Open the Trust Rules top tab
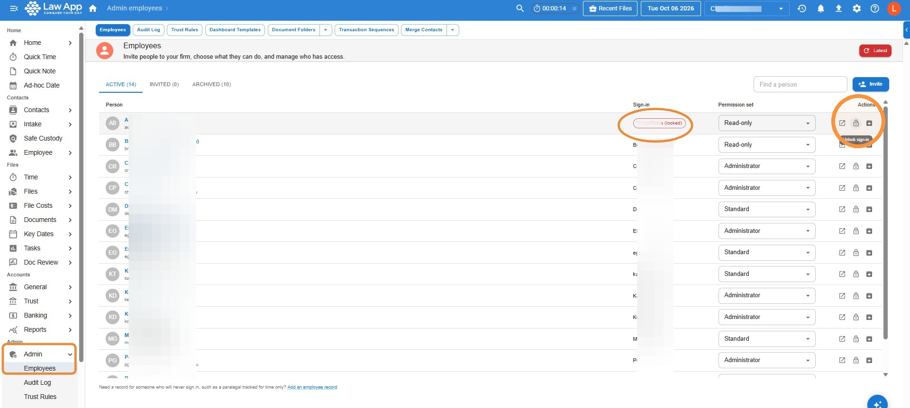The height and width of the screenshot is (408, 910). pyautogui.click(x=185, y=30)
